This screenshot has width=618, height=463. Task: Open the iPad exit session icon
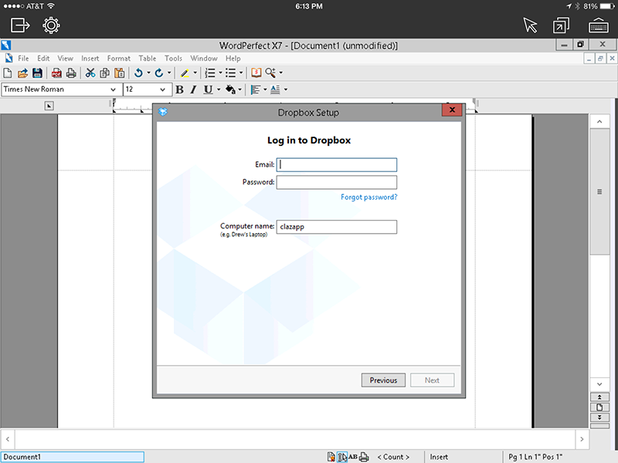point(20,25)
